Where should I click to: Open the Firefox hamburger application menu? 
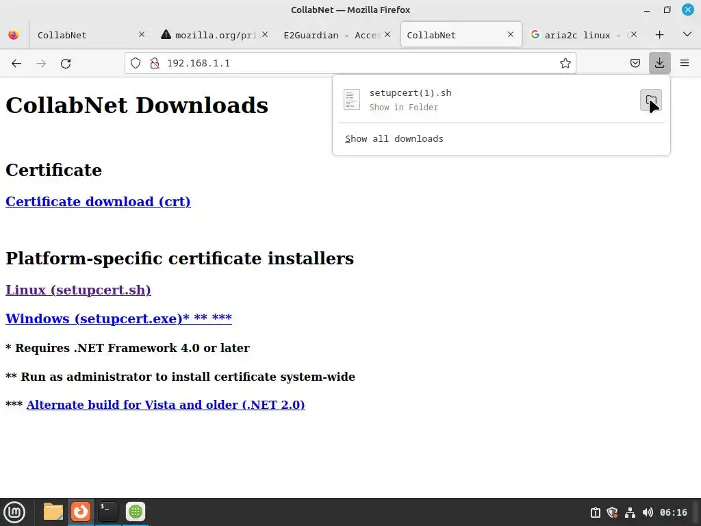pyautogui.click(x=685, y=63)
